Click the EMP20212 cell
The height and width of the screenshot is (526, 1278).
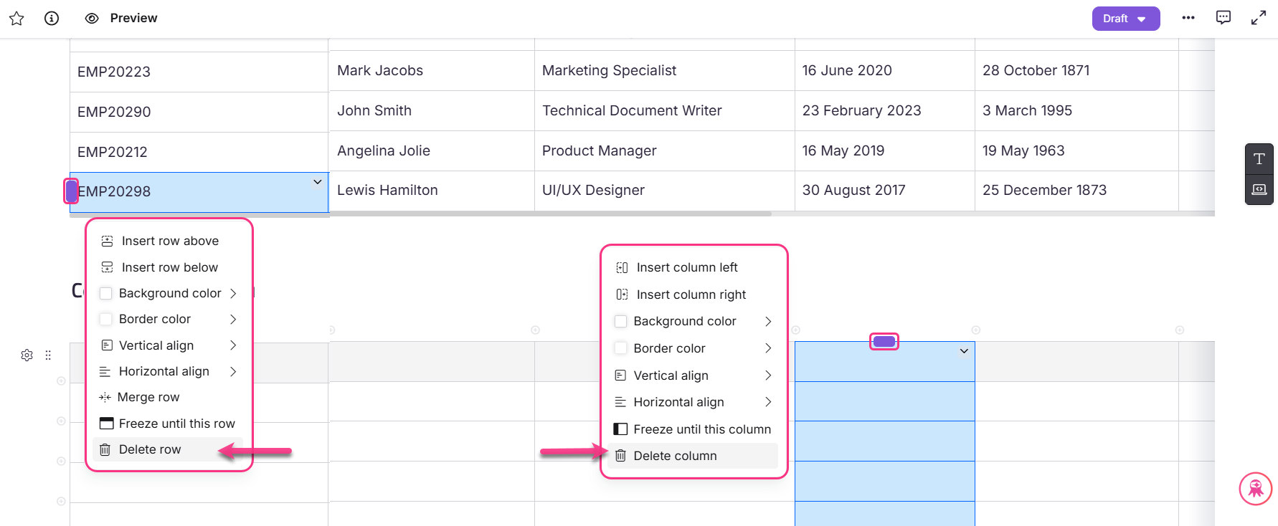(x=199, y=152)
